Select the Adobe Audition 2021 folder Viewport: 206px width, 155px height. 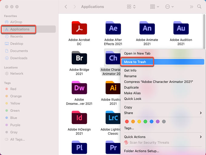click(181, 28)
